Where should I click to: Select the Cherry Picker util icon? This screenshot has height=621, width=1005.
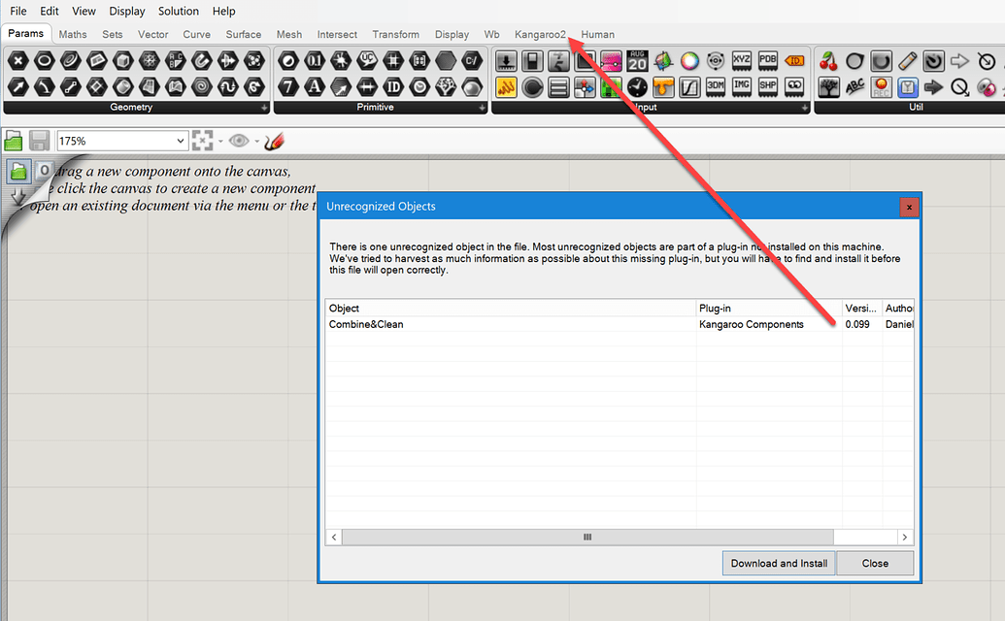tap(828, 61)
